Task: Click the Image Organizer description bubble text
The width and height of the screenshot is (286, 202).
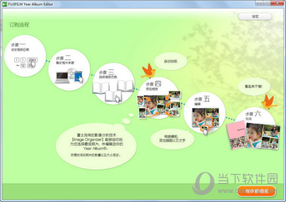Action: [96, 145]
